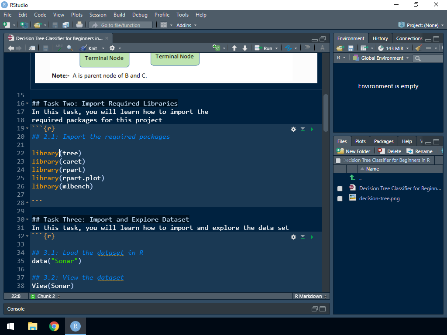Viewport: 447px width, 335px height.
Task: Click the New Folder button
Action: pyautogui.click(x=354, y=151)
